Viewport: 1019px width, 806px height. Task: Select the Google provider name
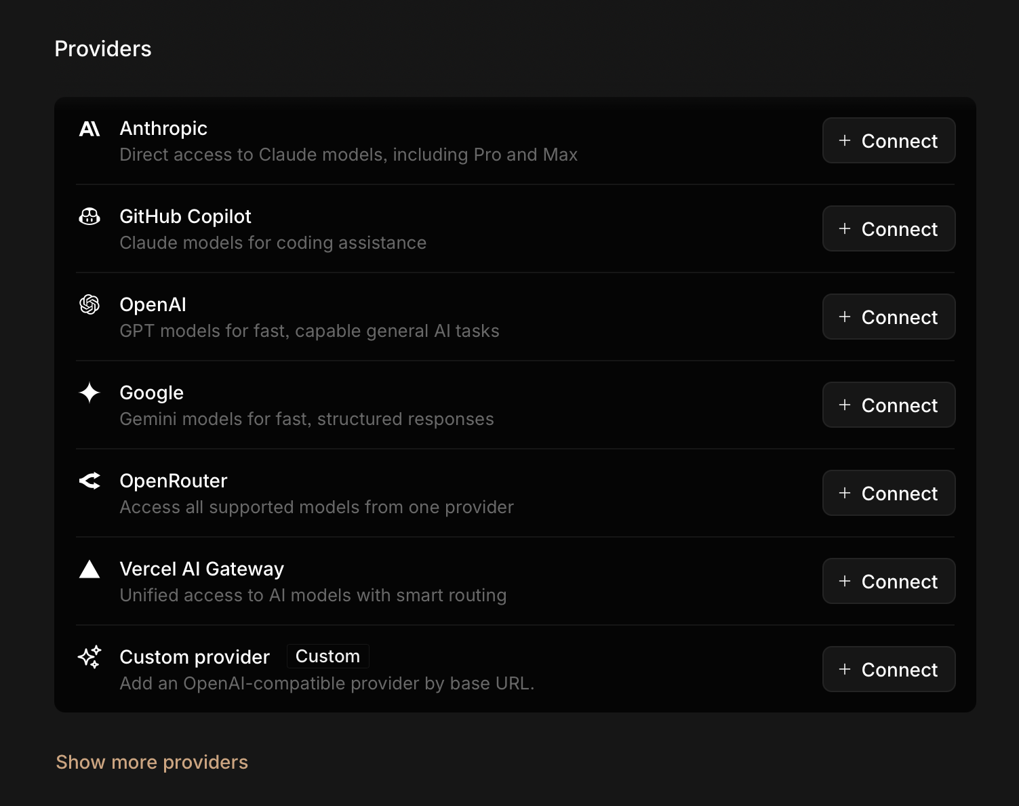pyautogui.click(x=151, y=393)
